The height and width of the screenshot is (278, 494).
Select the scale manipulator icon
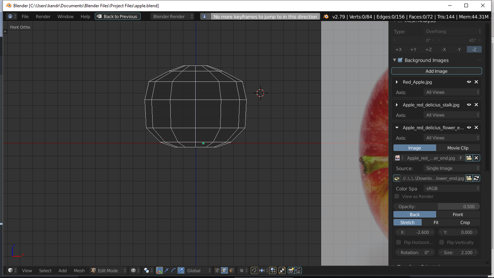click(181, 270)
